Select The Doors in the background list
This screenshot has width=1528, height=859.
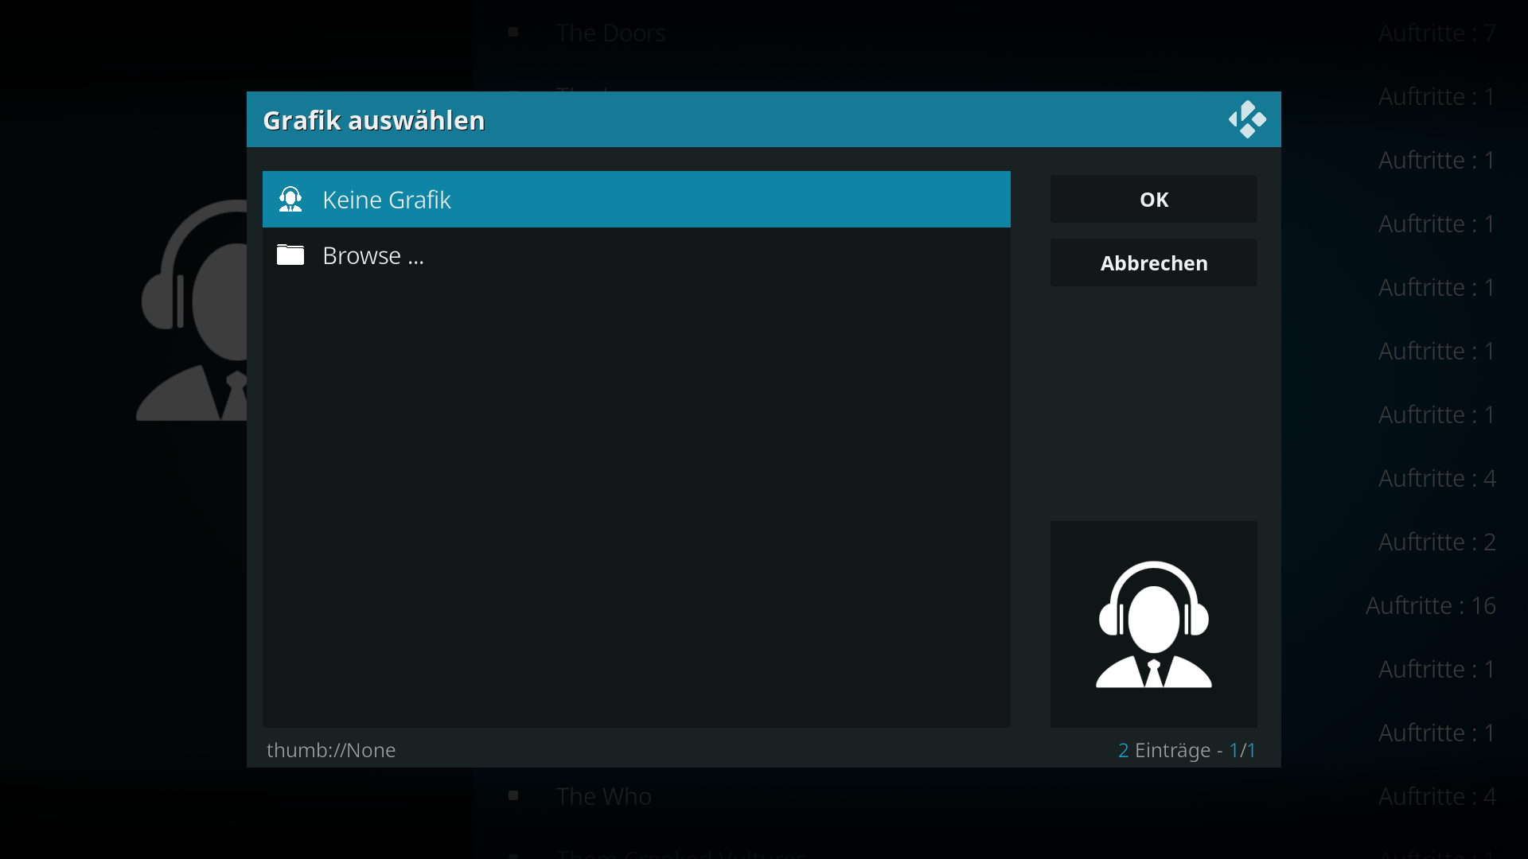click(x=610, y=33)
